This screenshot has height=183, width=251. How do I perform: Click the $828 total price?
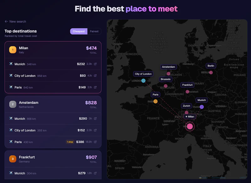(91, 103)
